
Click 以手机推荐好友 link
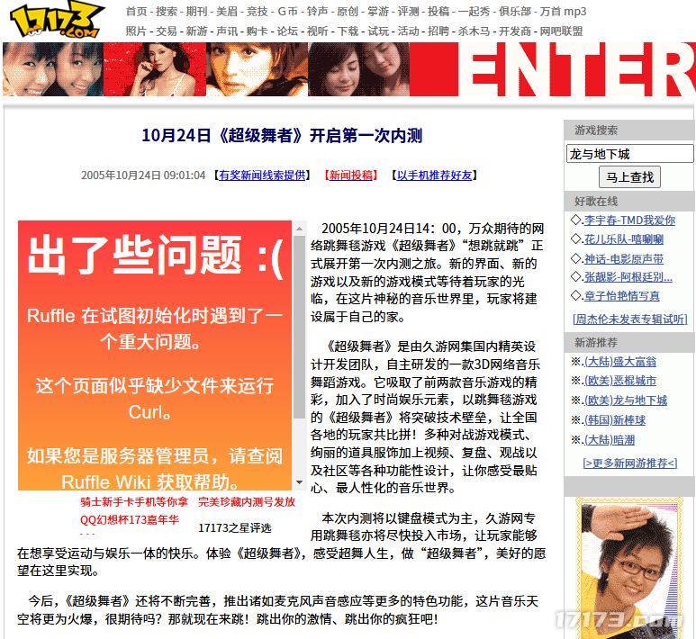(435, 175)
